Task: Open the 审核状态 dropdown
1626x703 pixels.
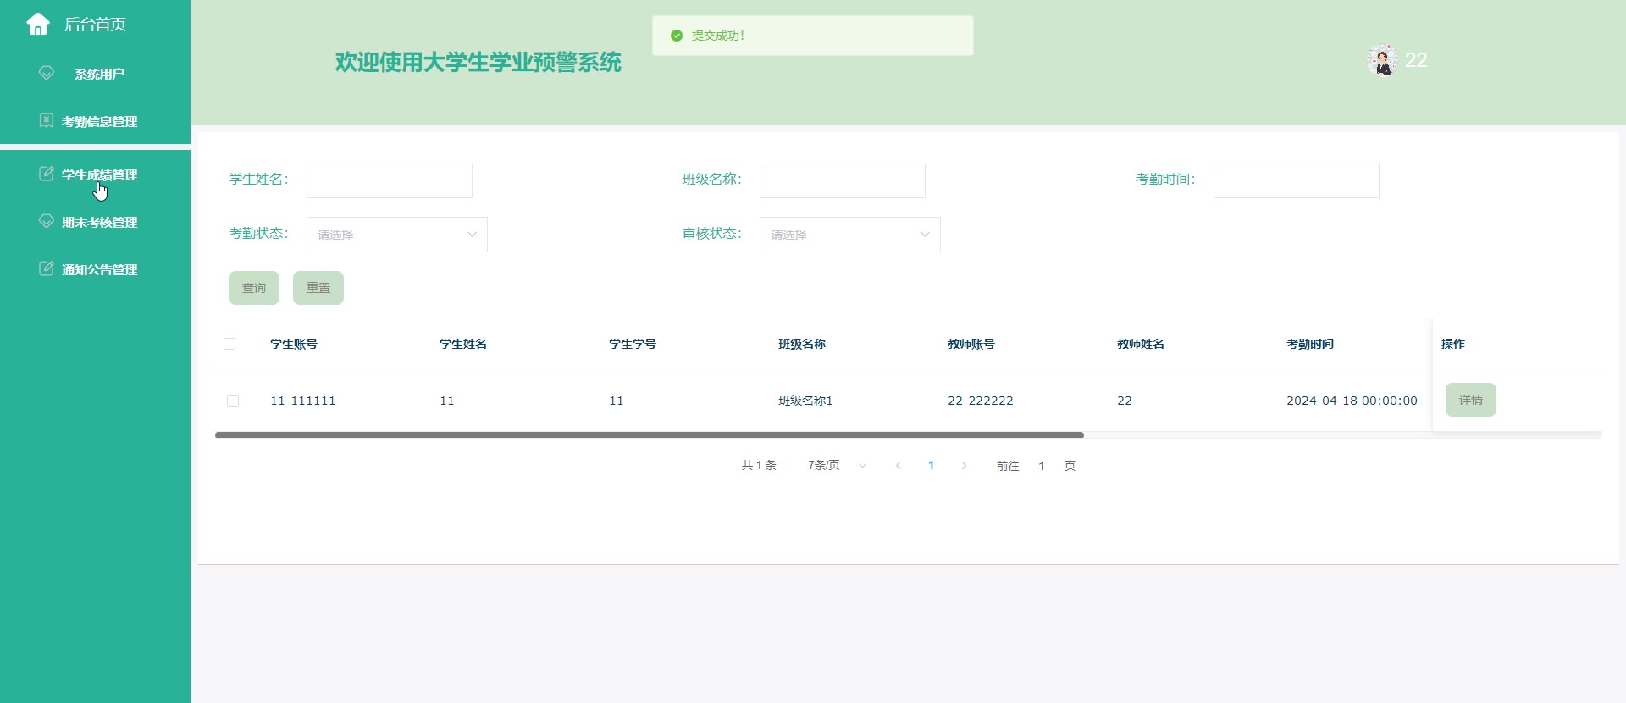Action: point(849,235)
